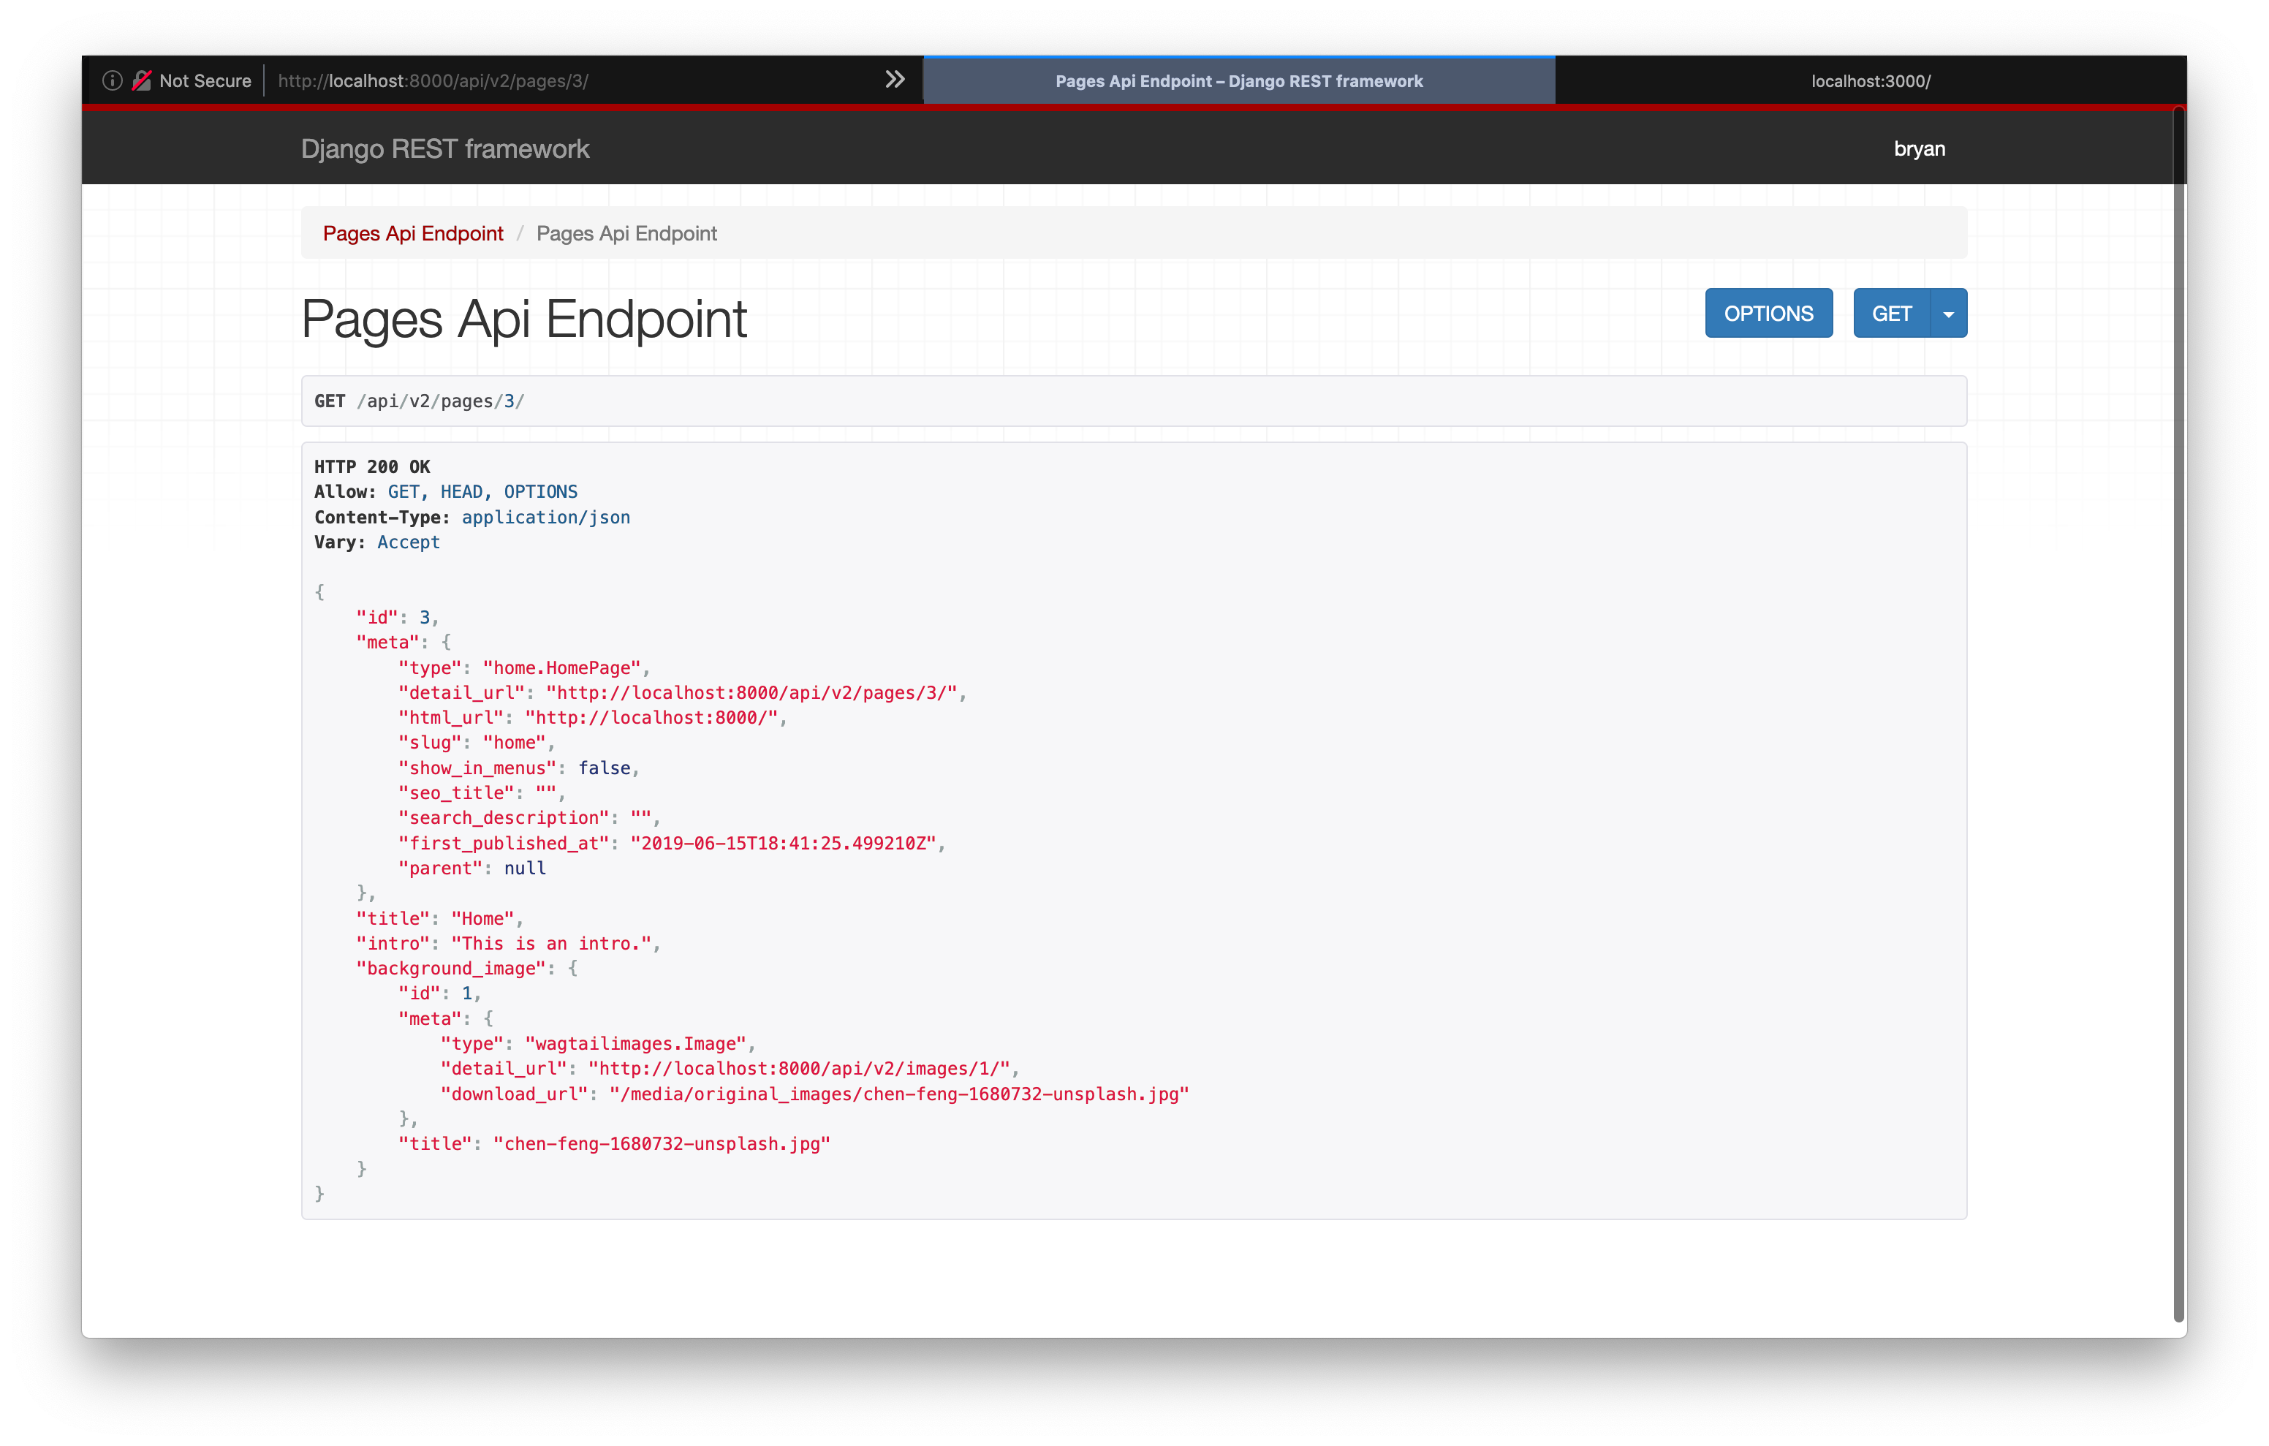2269x1446 pixels.
Task: Click the Not Secure label
Action: (205, 81)
